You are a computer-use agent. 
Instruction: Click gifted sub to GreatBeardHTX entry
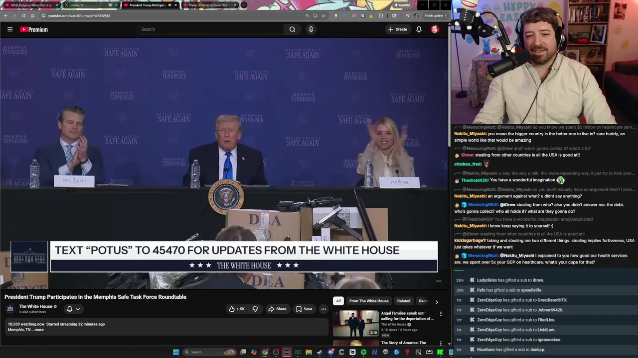pos(522,300)
